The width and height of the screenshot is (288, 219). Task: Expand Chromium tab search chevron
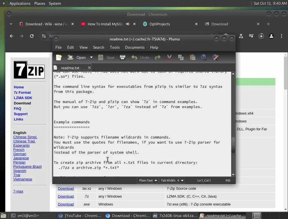[11, 24]
